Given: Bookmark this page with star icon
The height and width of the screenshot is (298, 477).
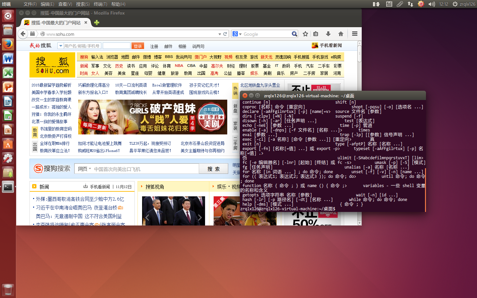Looking at the screenshot, I should (x=305, y=34).
